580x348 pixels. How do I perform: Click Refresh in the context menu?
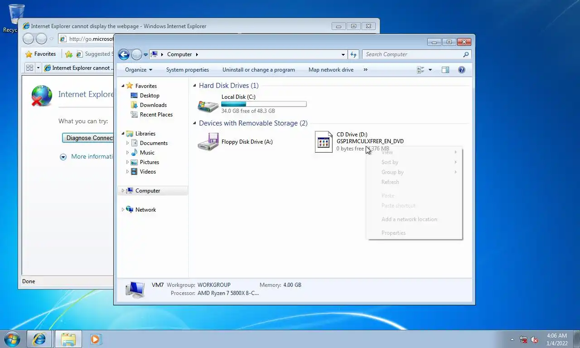tap(414, 182)
